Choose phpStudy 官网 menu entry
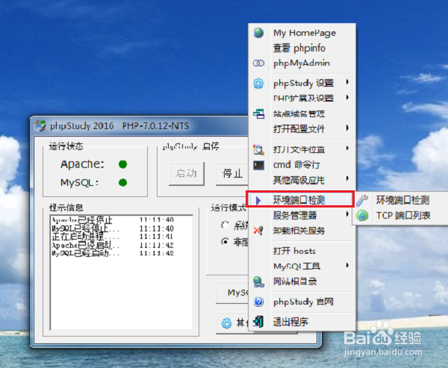This screenshot has width=448, height=368. pyautogui.click(x=303, y=302)
